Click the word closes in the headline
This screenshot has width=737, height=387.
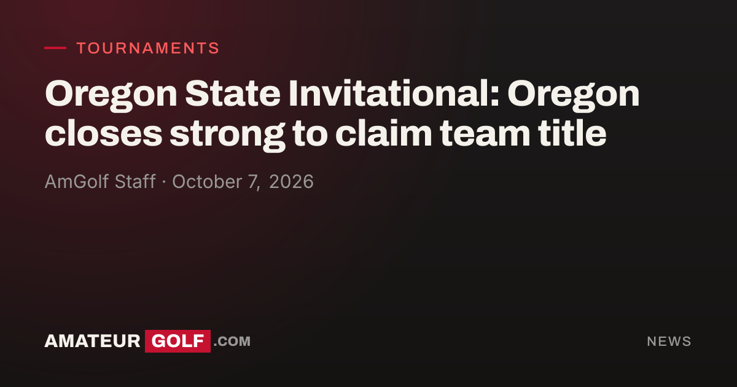click(x=102, y=135)
